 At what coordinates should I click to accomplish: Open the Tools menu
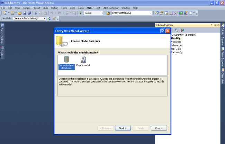click(81, 8)
